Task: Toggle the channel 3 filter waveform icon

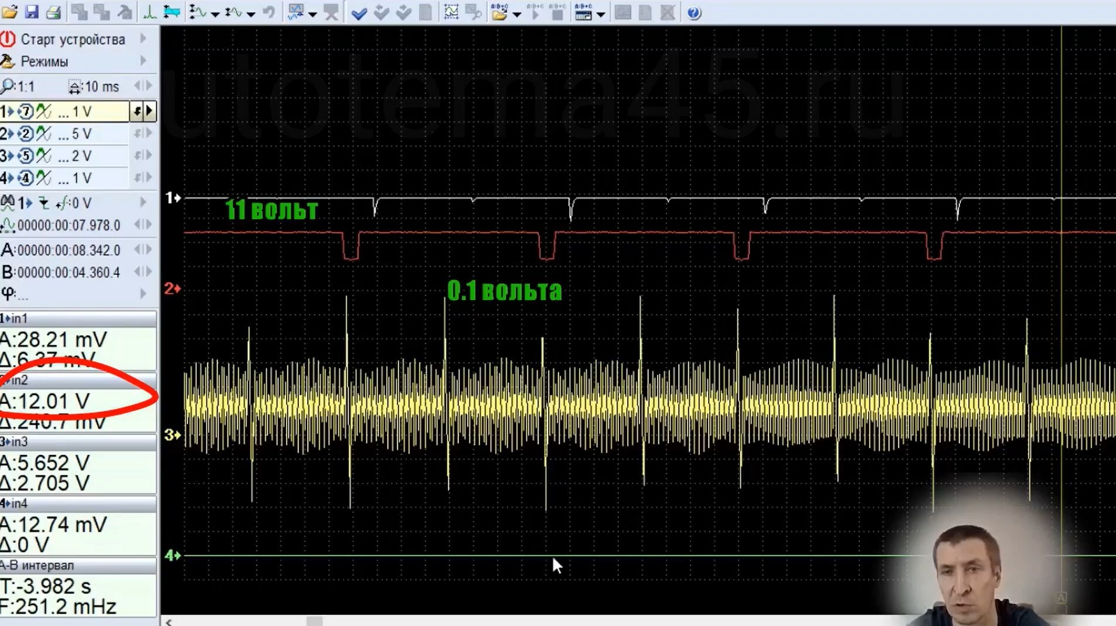Action: coord(44,156)
